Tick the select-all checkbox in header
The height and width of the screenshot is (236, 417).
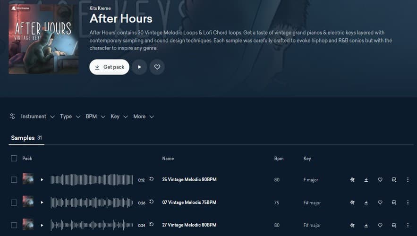(14, 159)
